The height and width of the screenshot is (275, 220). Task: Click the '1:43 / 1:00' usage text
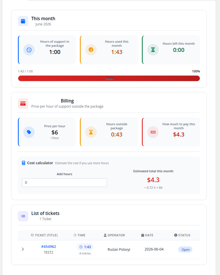(x=25, y=71)
